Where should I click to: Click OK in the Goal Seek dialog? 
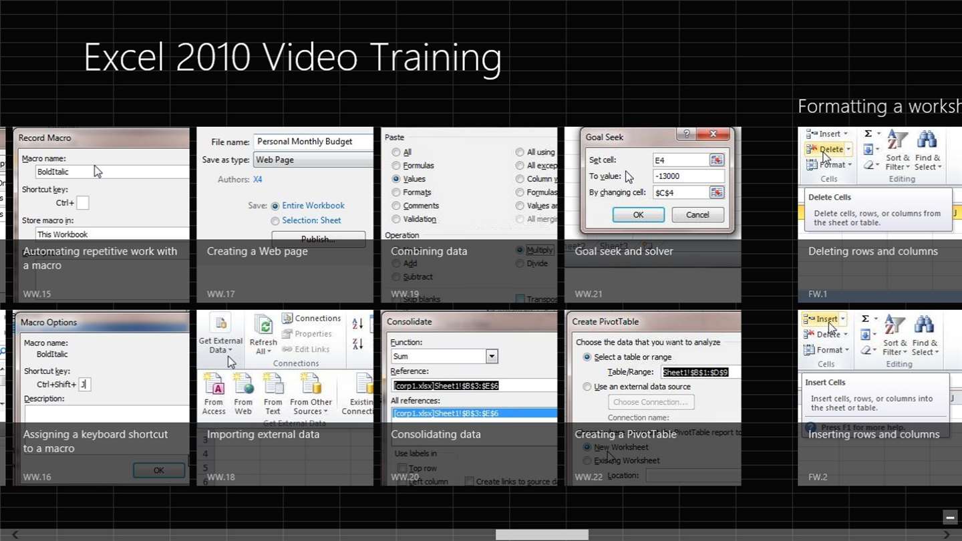(638, 215)
